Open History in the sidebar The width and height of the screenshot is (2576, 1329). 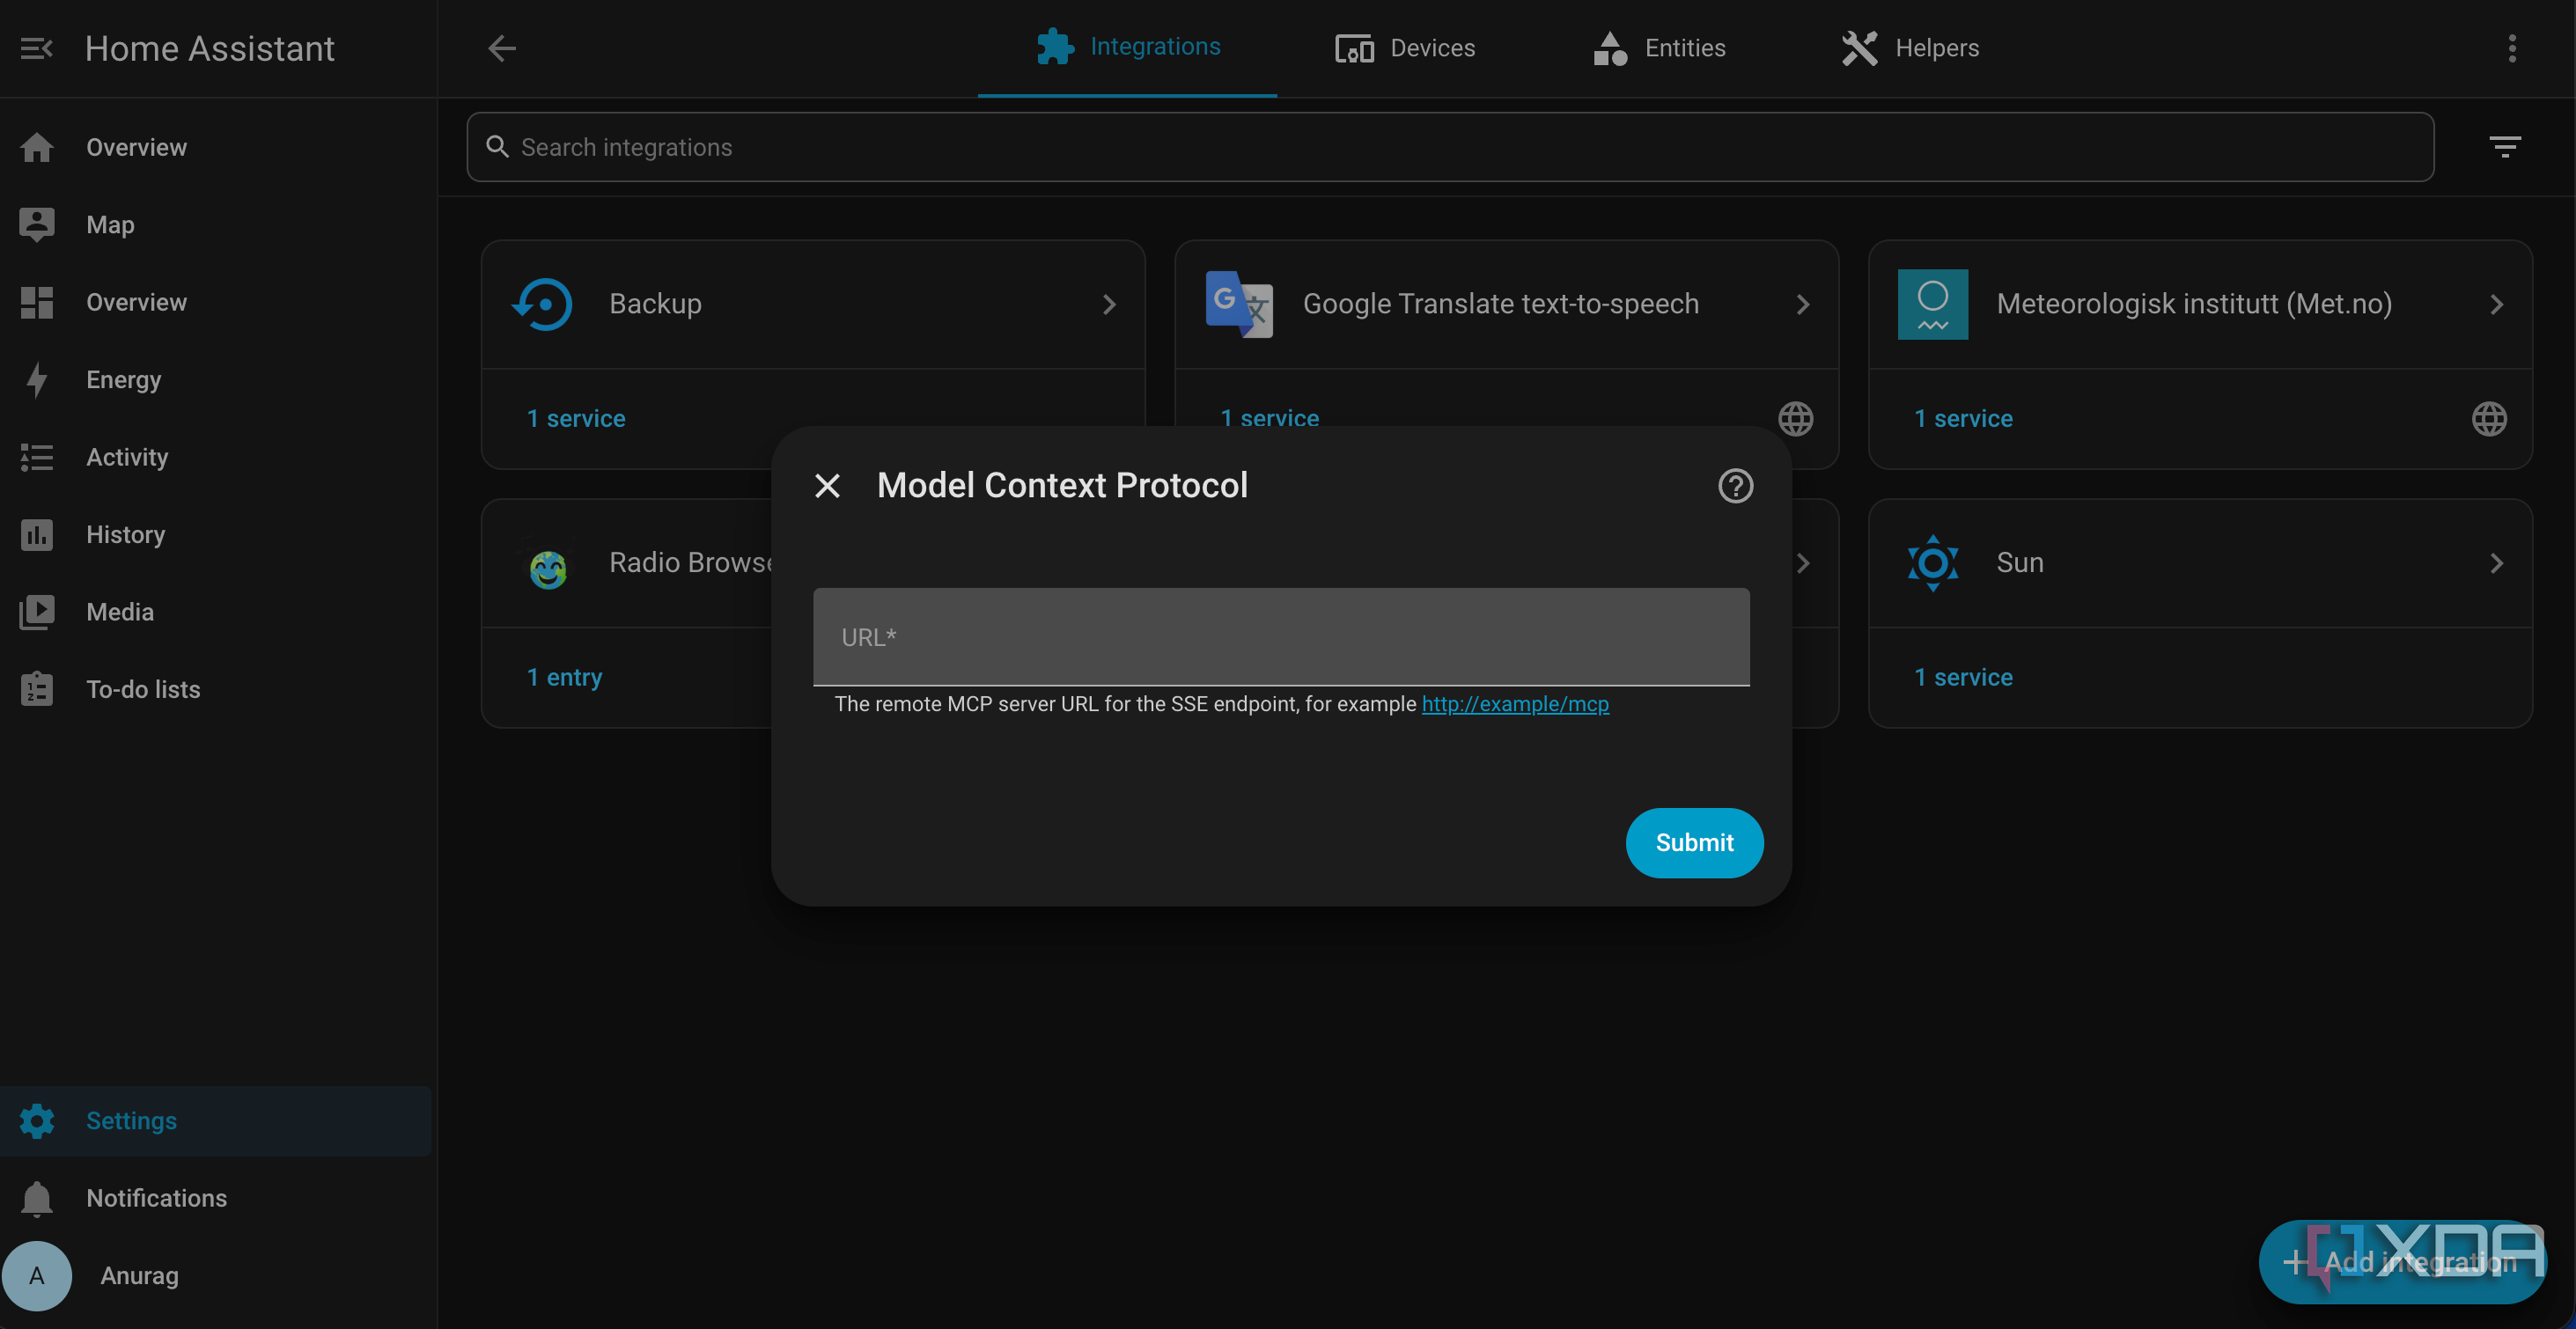(x=215, y=535)
